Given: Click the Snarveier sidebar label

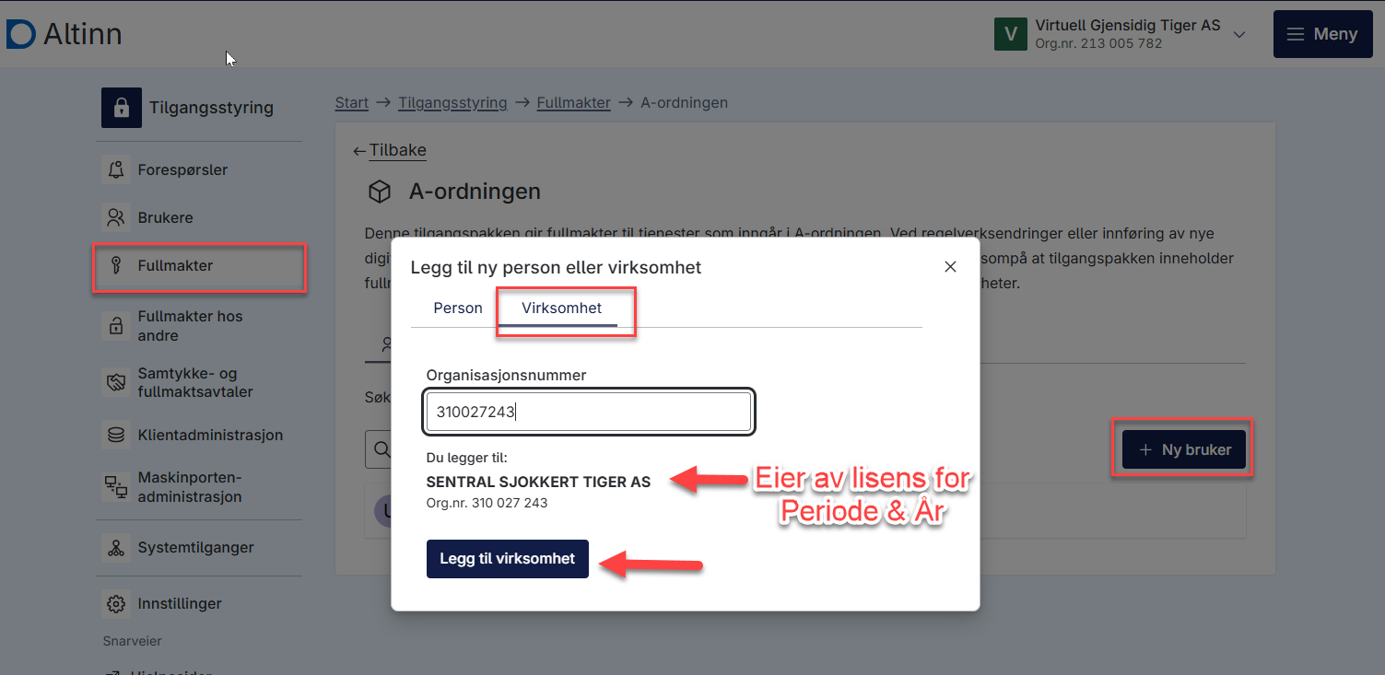Looking at the screenshot, I should (133, 641).
